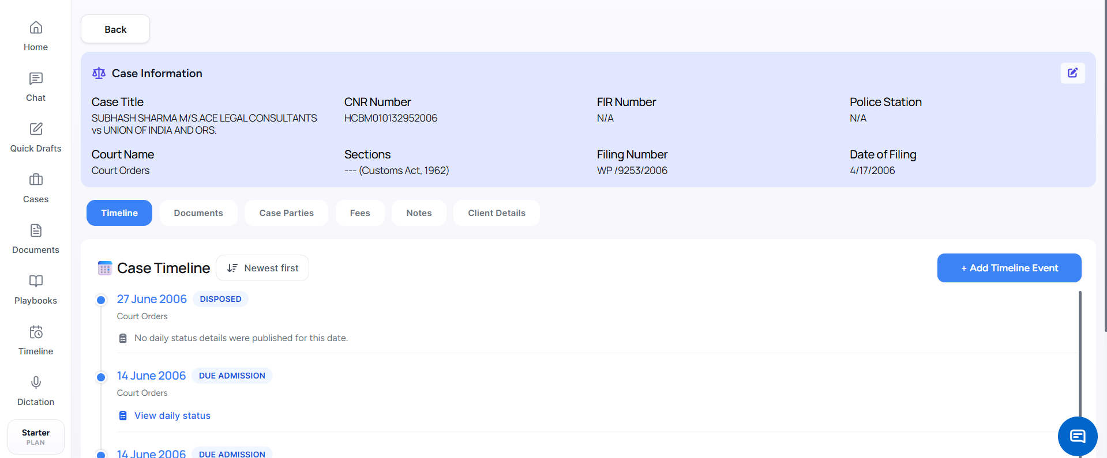Click the FIR Number N/A value
The width and height of the screenshot is (1107, 458).
click(x=605, y=118)
